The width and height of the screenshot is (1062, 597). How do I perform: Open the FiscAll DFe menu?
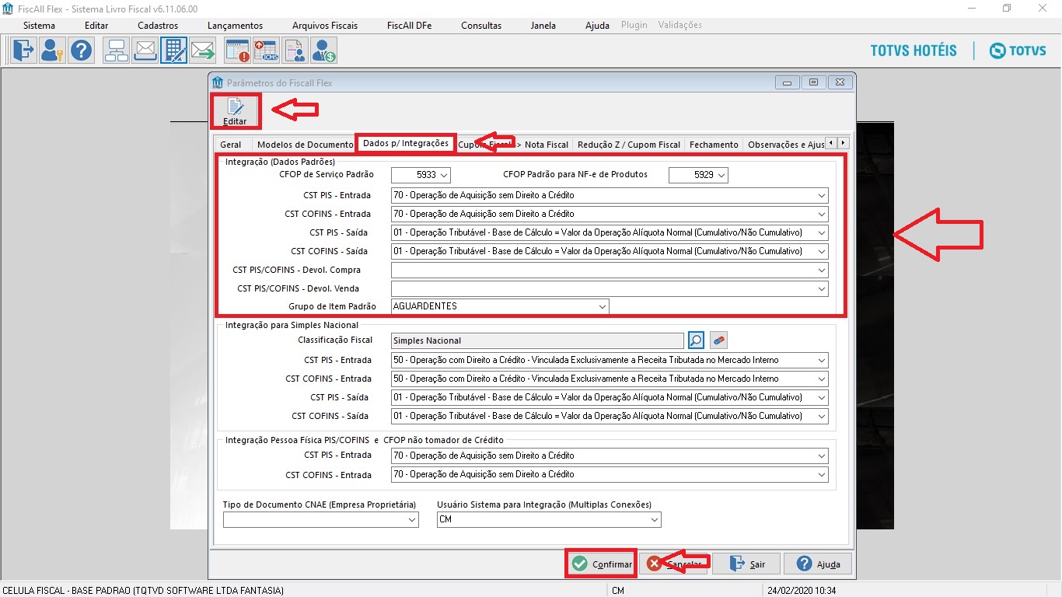[x=410, y=26]
